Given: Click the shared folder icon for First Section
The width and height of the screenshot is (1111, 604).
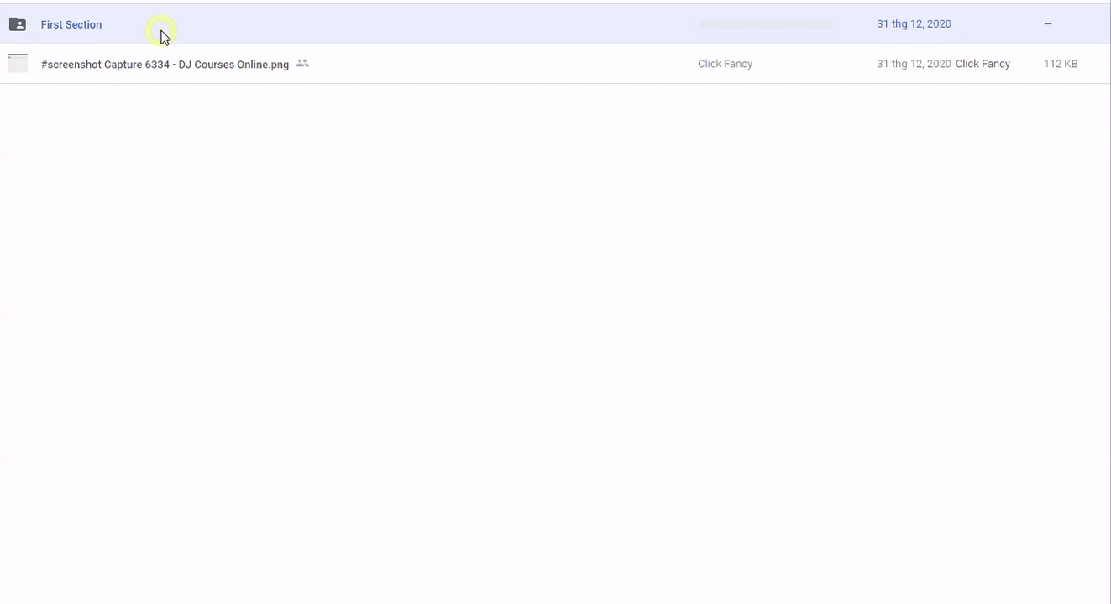Looking at the screenshot, I should coord(18,24).
